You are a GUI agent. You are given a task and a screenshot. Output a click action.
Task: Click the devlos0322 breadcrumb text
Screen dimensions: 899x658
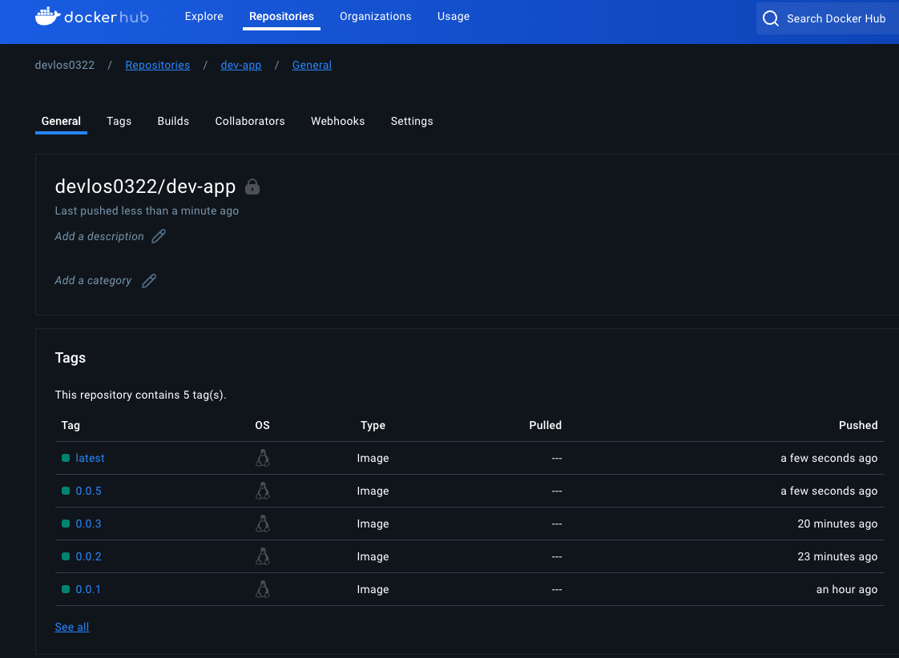[x=65, y=66]
